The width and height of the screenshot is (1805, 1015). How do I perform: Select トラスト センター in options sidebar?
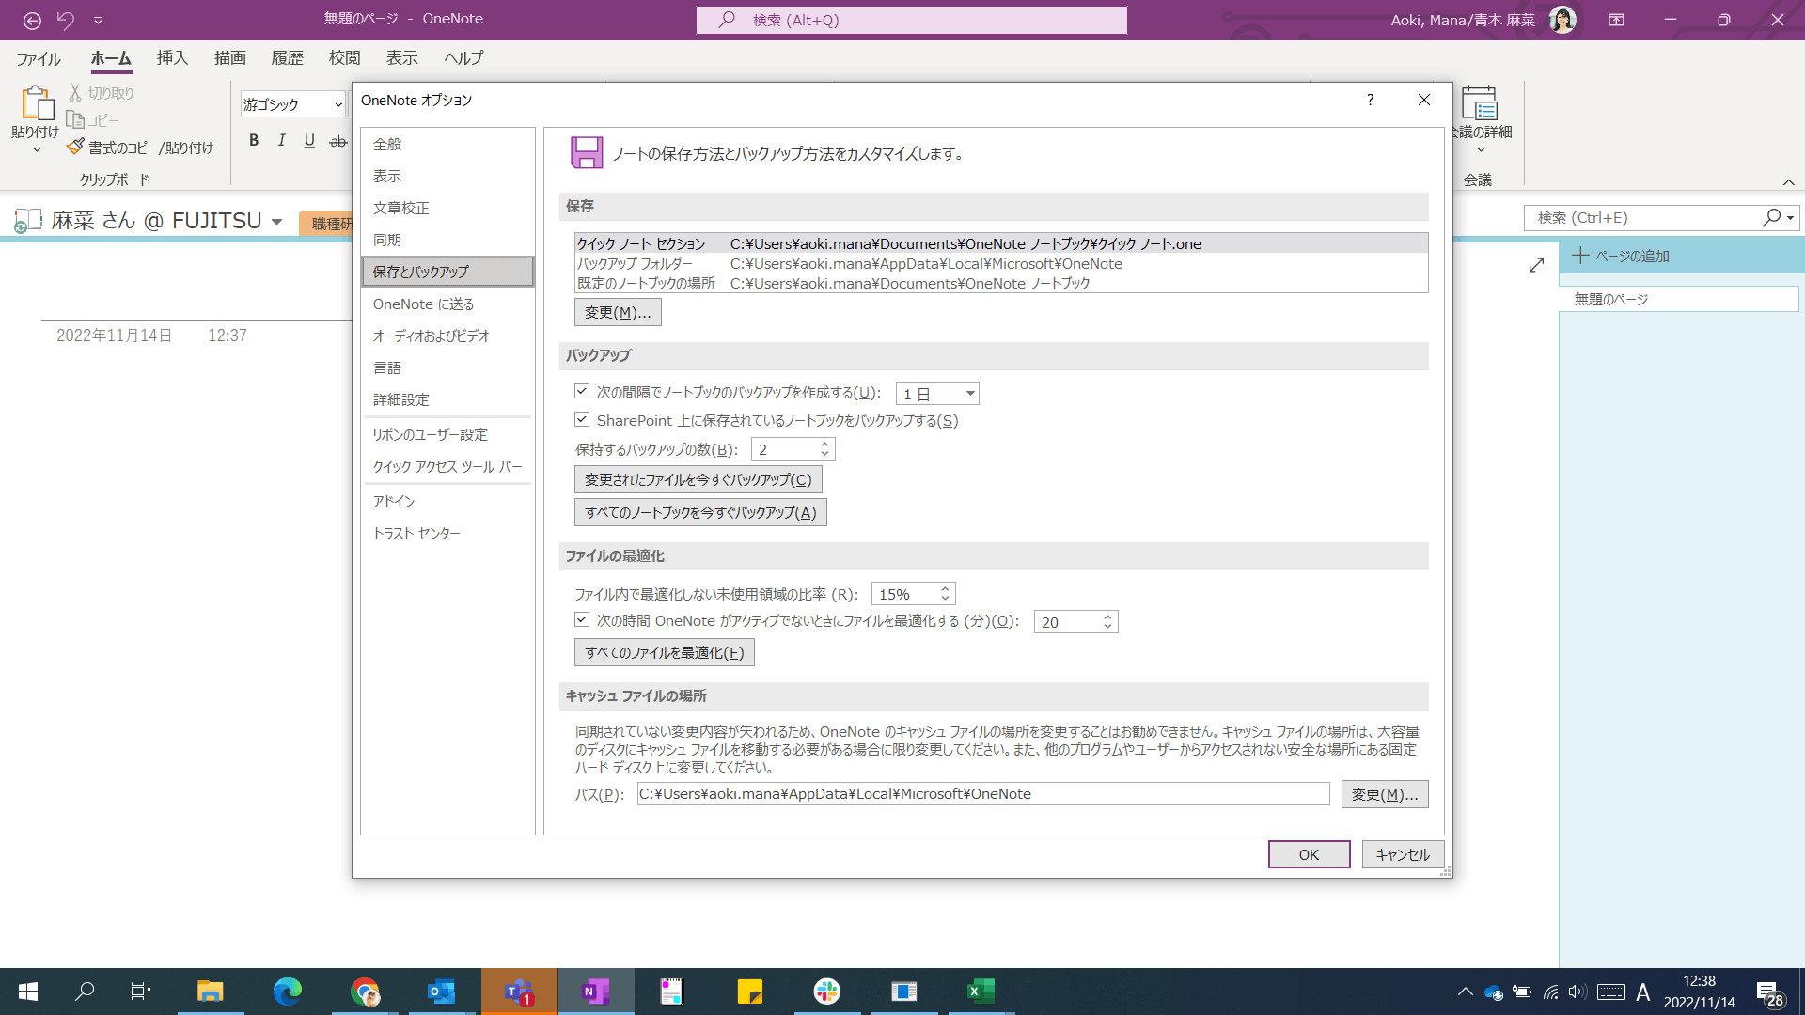click(x=447, y=533)
